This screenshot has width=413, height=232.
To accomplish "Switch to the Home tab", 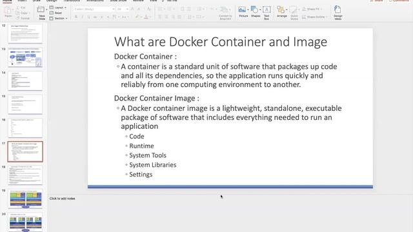I will click(7, 1).
